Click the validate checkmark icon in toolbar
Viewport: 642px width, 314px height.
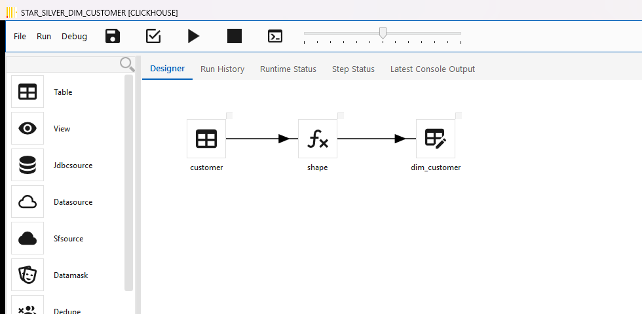tap(153, 36)
